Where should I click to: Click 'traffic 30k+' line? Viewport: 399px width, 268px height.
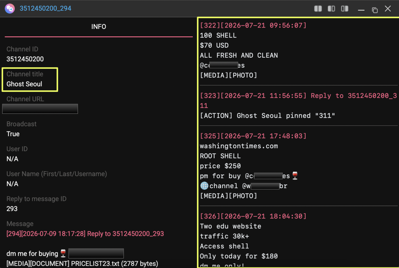[224, 236]
